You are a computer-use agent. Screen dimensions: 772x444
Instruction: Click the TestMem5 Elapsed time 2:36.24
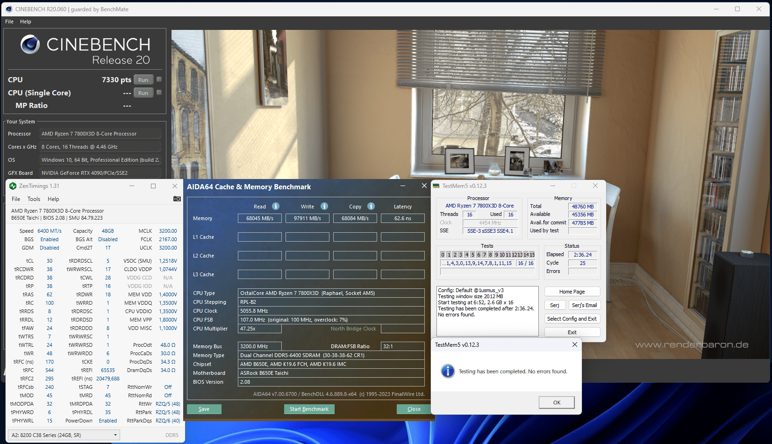tap(583, 255)
